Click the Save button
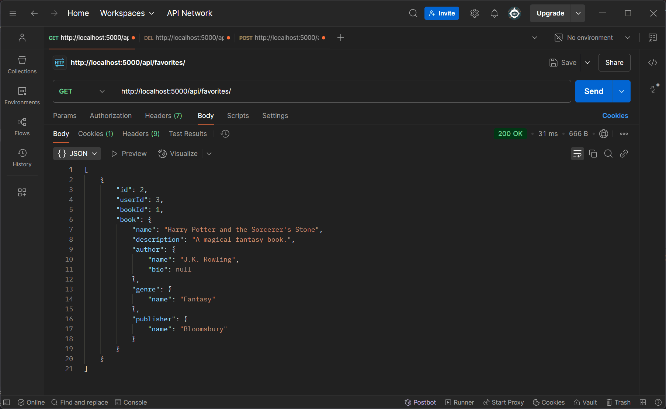 [x=563, y=63]
